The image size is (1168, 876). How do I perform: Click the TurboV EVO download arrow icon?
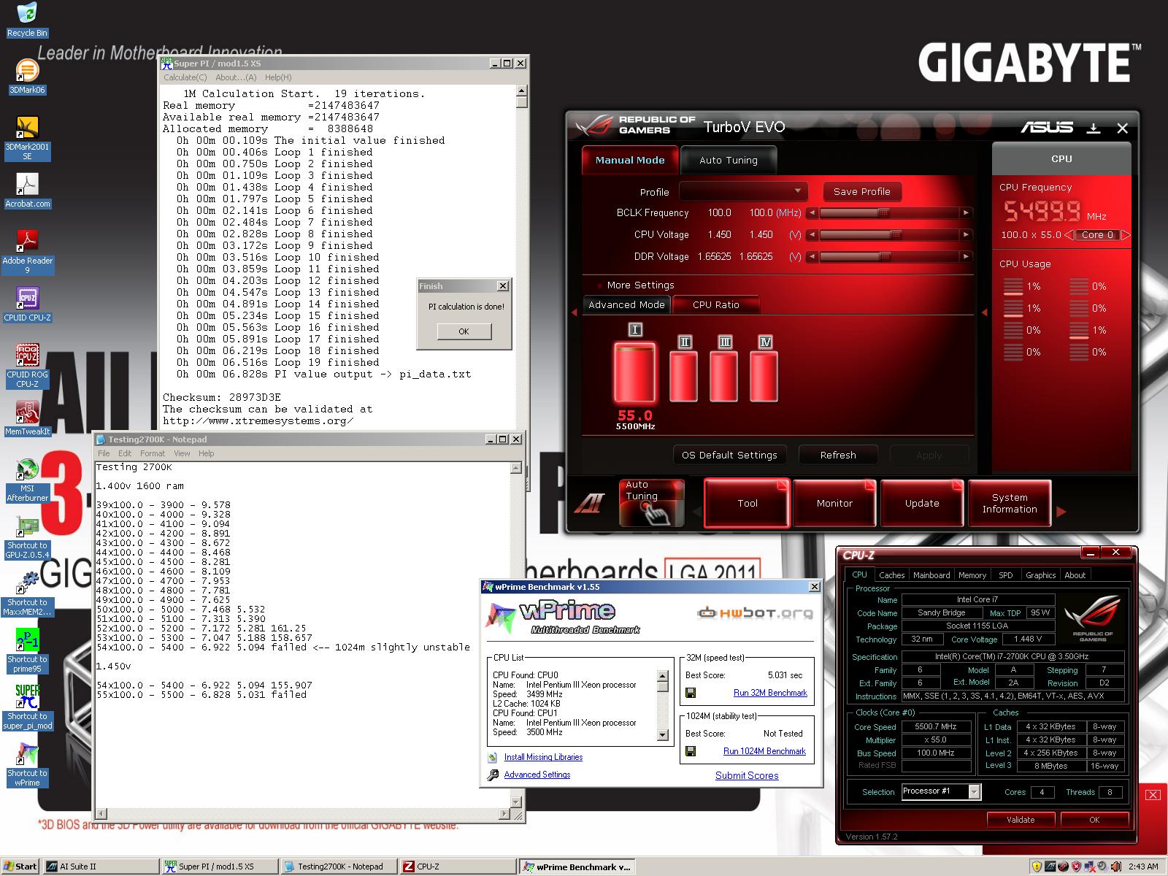tap(1093, 128)
